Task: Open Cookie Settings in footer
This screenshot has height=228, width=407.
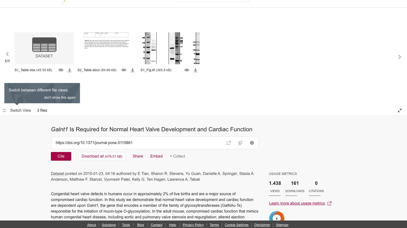Action: click(237, 225)
